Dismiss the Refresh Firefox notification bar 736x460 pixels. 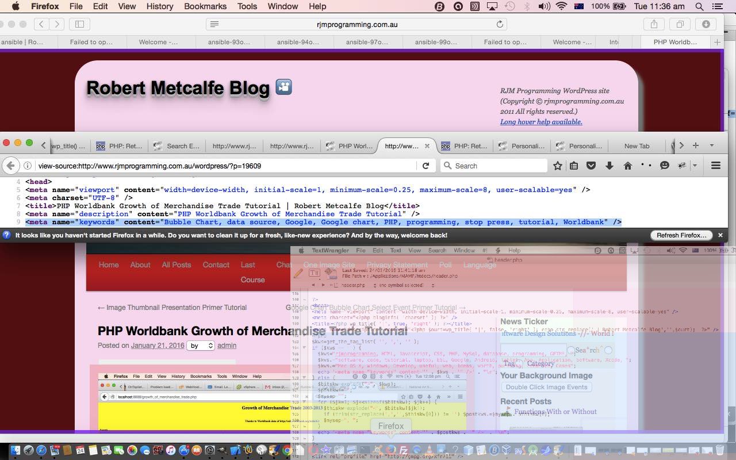coord(720,235)
